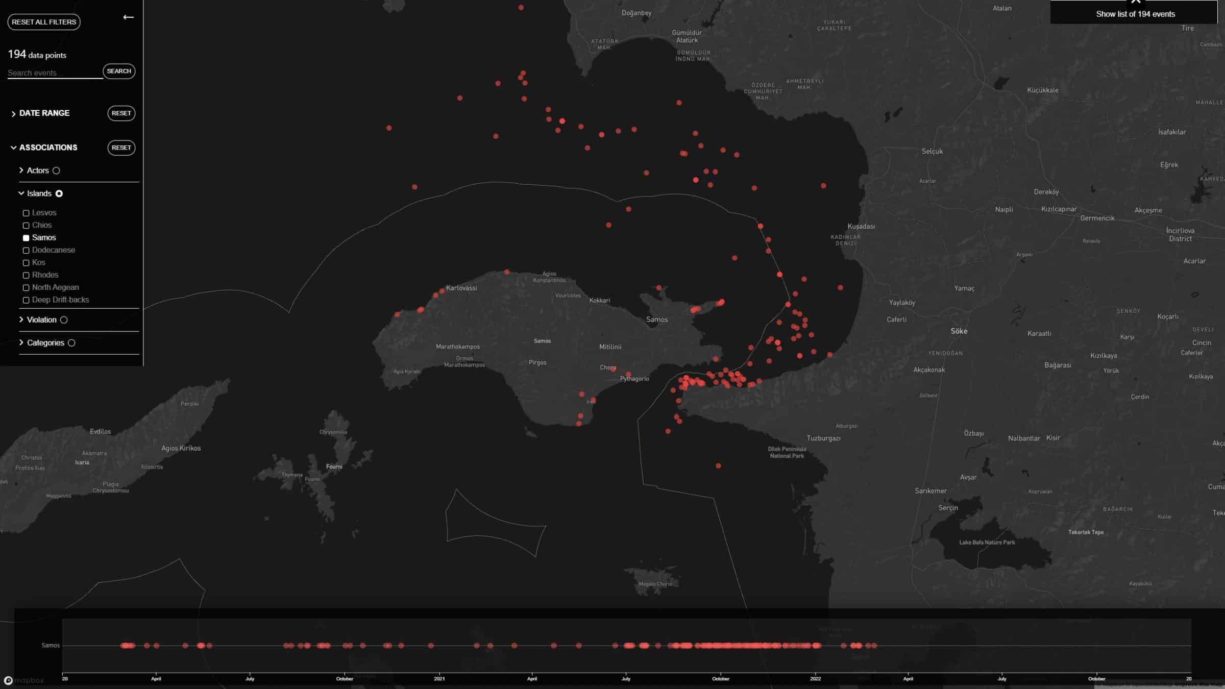The height and width of the screenshot is (689, 1225).
Task: Uncheck the Samos island filter
Action: (26, 237)
